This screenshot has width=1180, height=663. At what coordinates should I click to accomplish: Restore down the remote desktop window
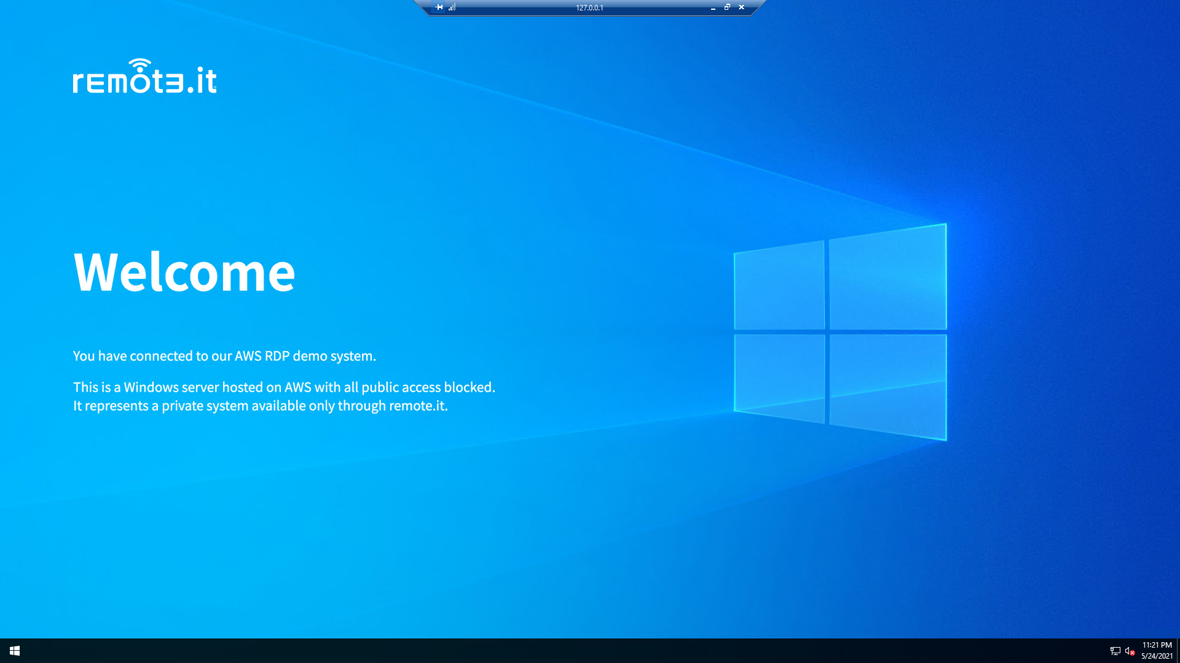pyautogui.click(x=727, y=7)
